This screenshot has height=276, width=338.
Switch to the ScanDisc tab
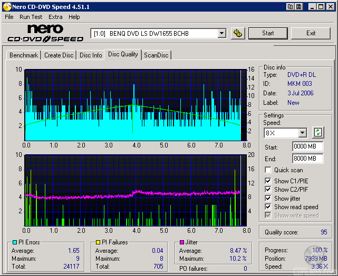click(x=156, y=55)
